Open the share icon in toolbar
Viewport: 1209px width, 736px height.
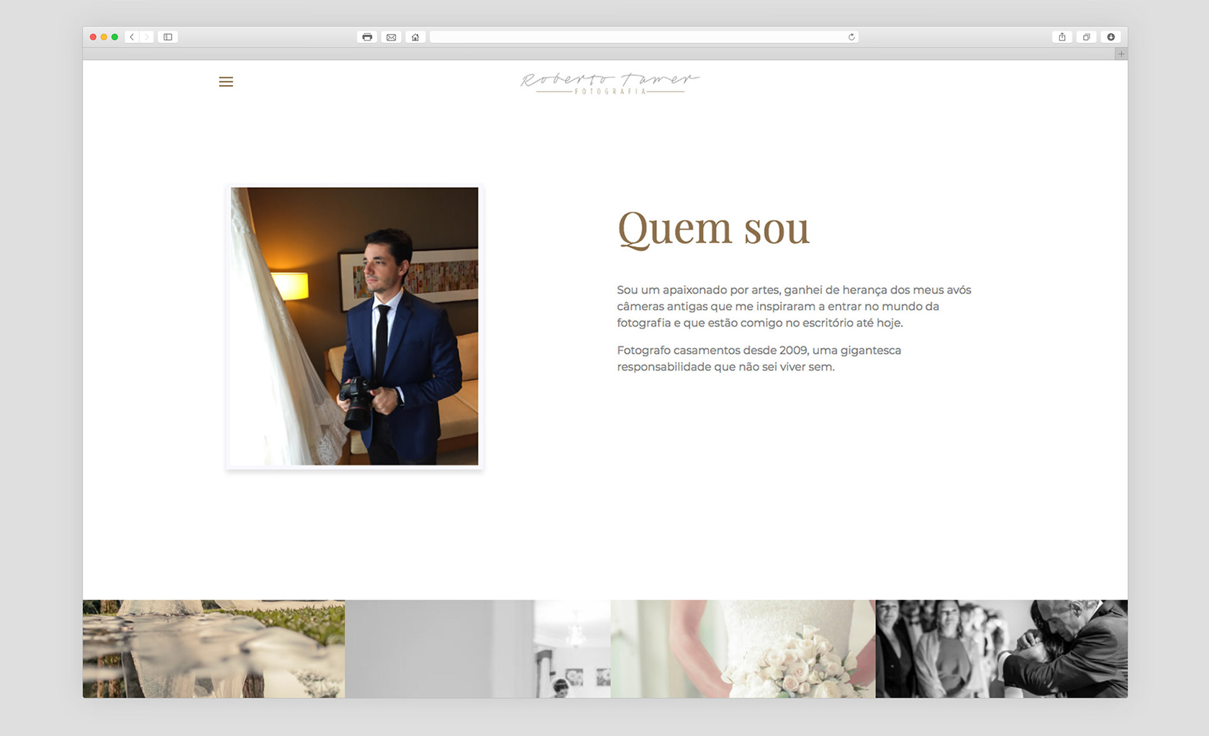click(x=1062, y=37)
